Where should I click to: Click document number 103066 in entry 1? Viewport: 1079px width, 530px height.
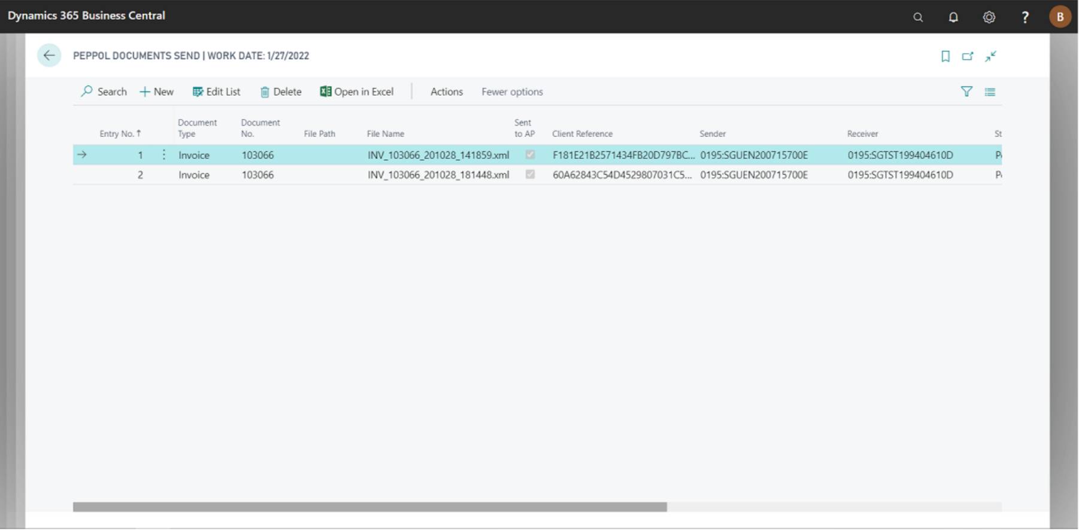coord(257,155)
